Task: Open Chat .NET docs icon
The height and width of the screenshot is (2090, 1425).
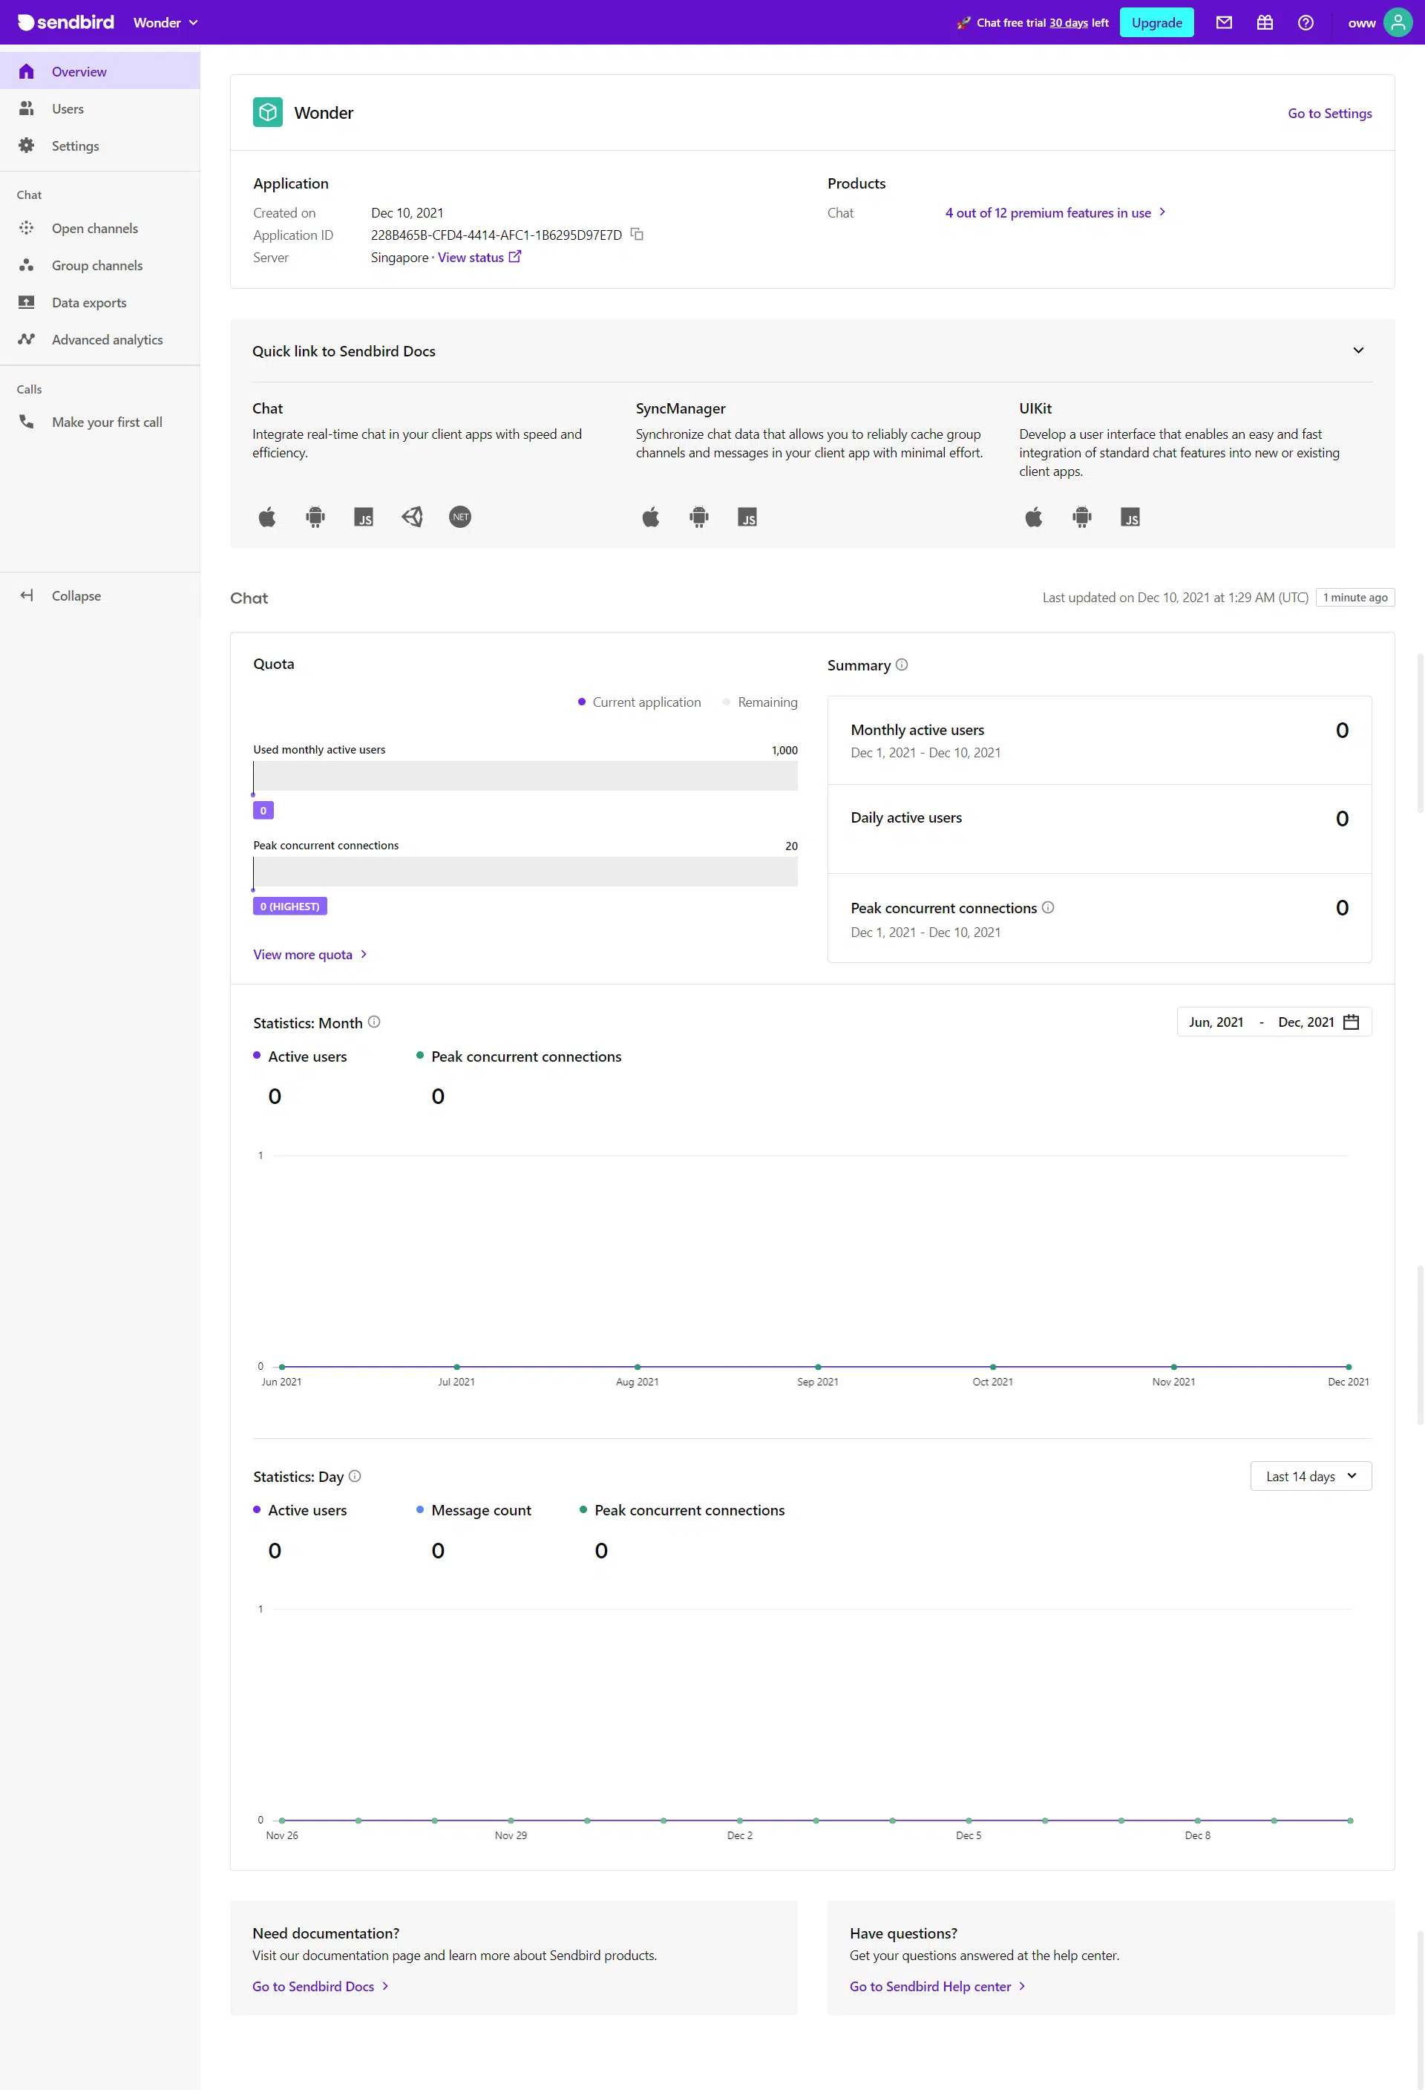Action: pyautogui.click(x=460, y=517)
